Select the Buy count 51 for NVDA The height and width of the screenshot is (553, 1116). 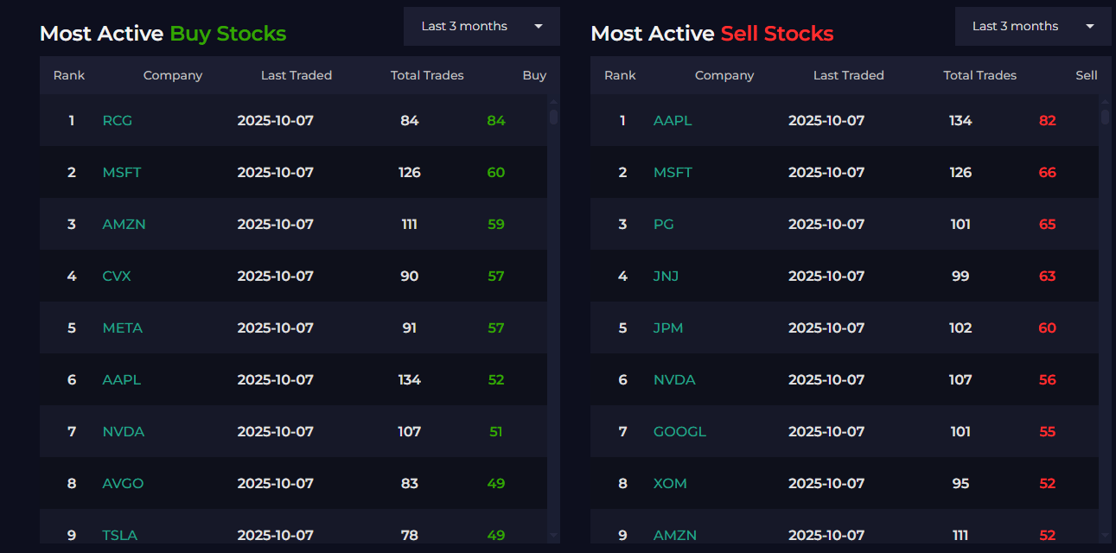click(x=495, y=431)
